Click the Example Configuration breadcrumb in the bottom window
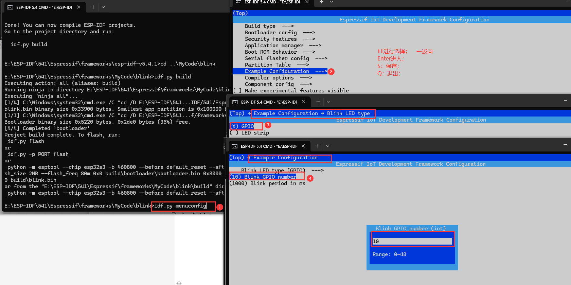 [x=285, y=158]
